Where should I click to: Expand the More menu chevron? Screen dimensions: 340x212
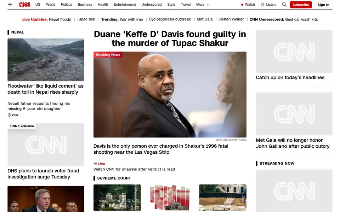[x=208, y=5]
